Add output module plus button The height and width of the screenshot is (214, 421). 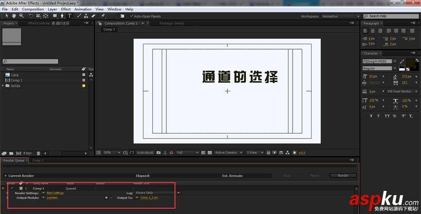[x=107, y=197]
